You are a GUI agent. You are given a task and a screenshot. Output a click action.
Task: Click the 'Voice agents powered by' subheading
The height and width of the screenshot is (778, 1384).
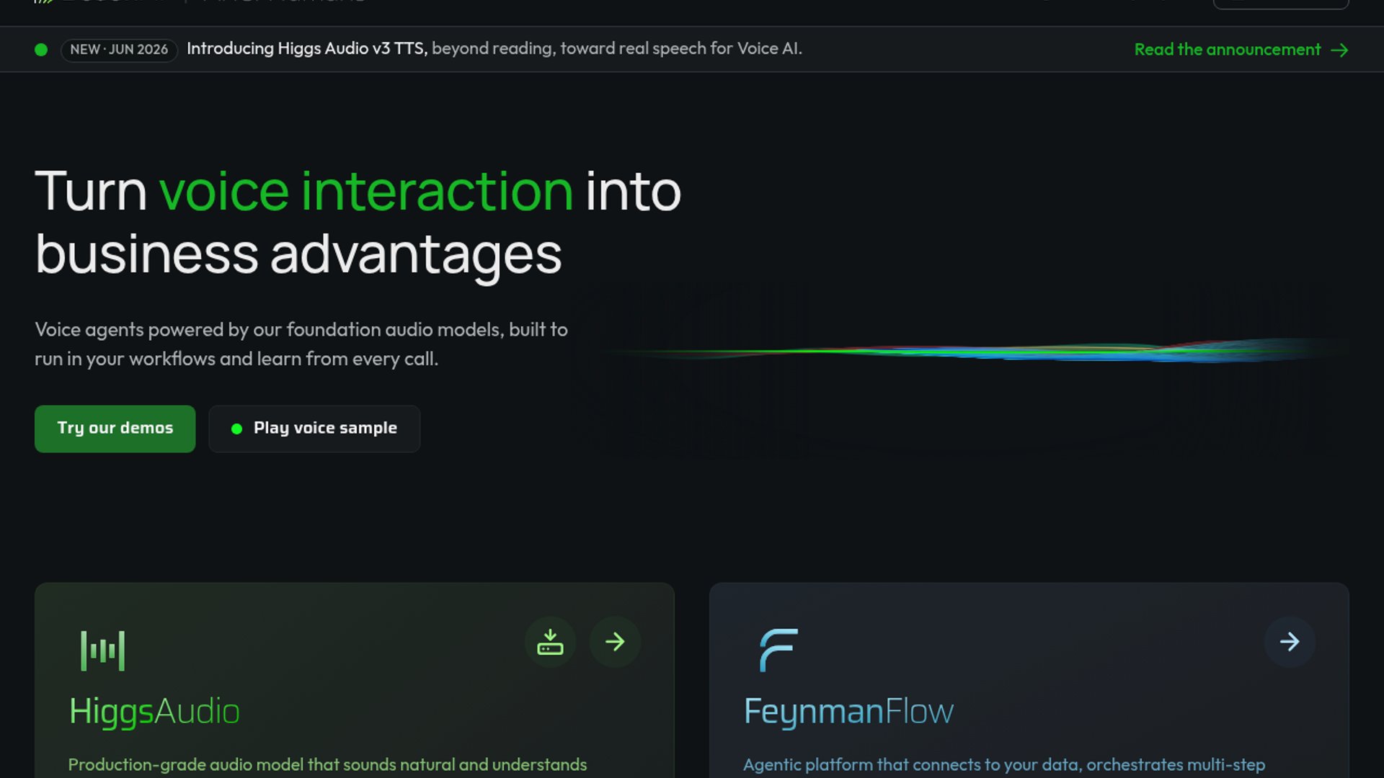[301, 344]
